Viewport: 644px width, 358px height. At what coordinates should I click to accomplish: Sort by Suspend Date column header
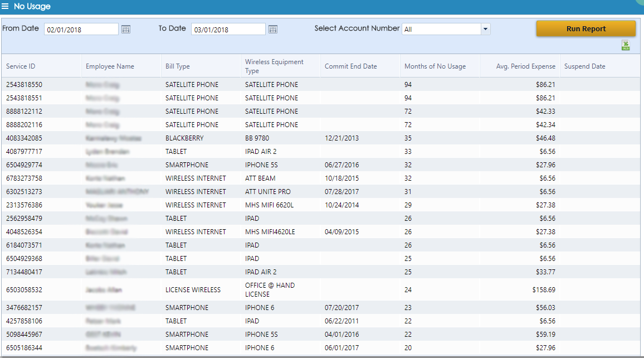pos(584,66)
